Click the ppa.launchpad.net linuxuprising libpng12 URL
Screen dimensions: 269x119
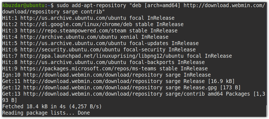pos(102,56)
